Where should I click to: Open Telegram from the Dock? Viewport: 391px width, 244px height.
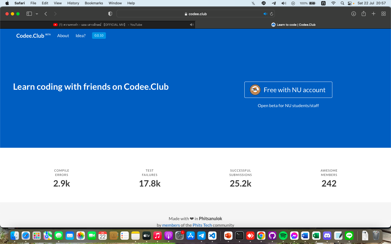point(201,236)
